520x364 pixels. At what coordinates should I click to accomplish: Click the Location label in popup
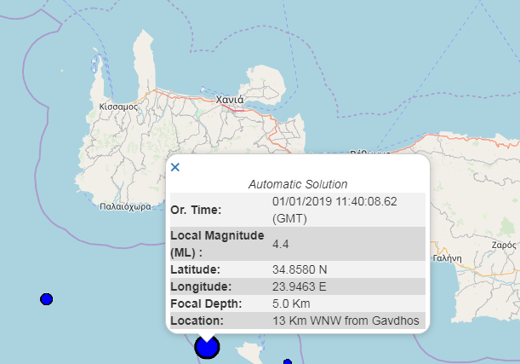click(x=197, y=321)
